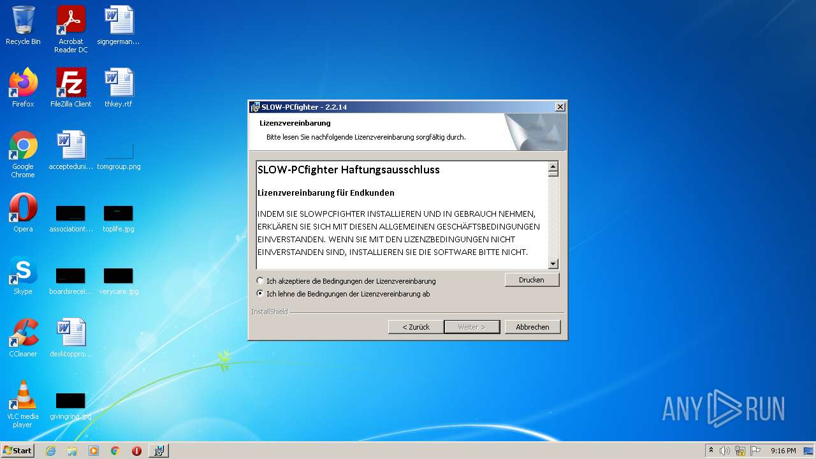Screen dimensions: 816x459
Task: Switch to installer taskbar item
Action: (x=159, y=451)
